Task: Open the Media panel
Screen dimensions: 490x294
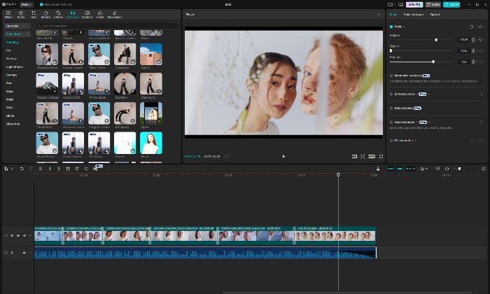Action: pos(8,15)
